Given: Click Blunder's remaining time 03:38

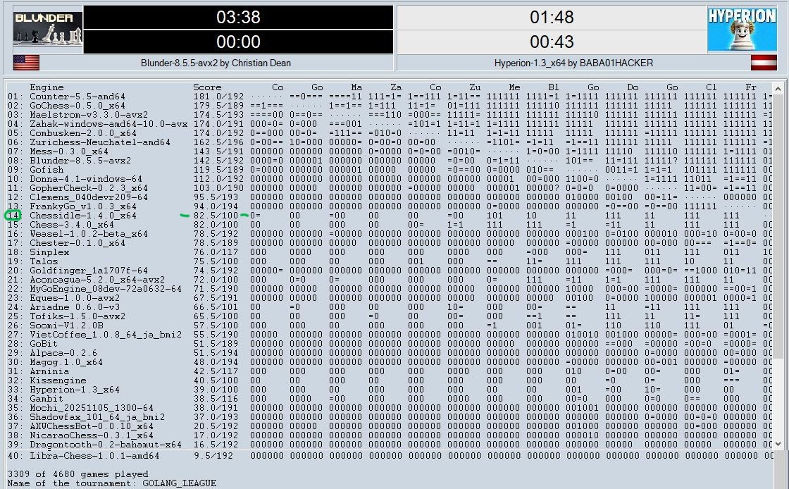Looking at the screenshot, I should [x=238, y=17].
